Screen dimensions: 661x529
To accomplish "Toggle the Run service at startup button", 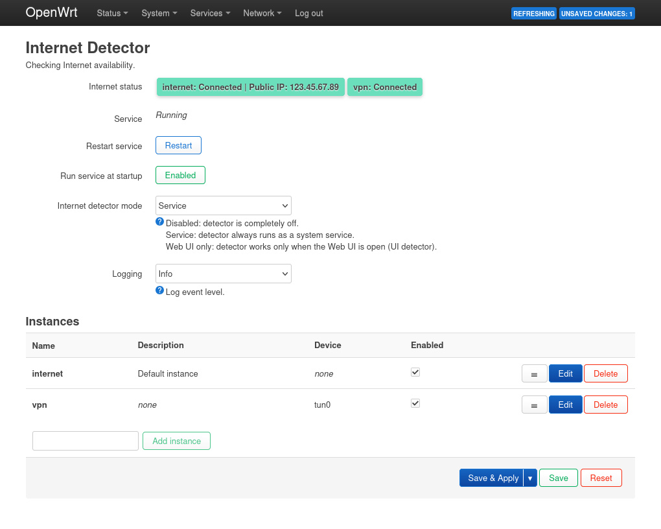I will (180, 176).
